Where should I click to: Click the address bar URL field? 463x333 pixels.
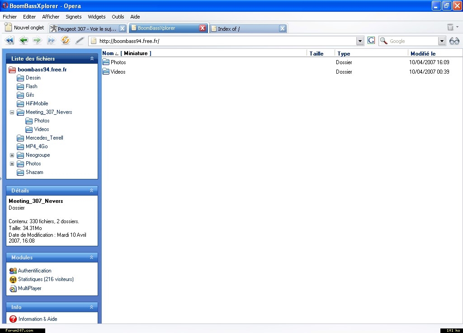coord(226,41)
